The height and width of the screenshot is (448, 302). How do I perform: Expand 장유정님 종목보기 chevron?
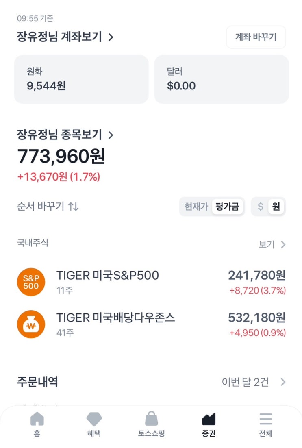tap(111, 135)
